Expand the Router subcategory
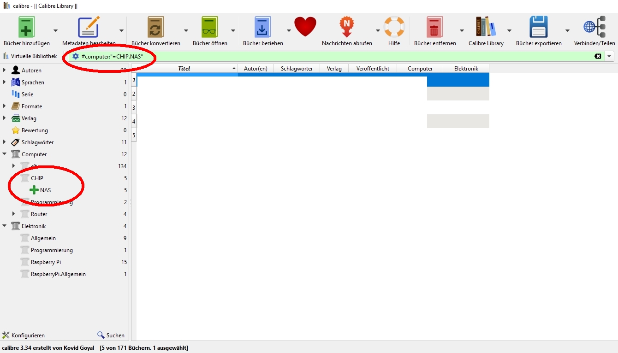This screenshot has width=618, height=353. [x=14, y=214]
